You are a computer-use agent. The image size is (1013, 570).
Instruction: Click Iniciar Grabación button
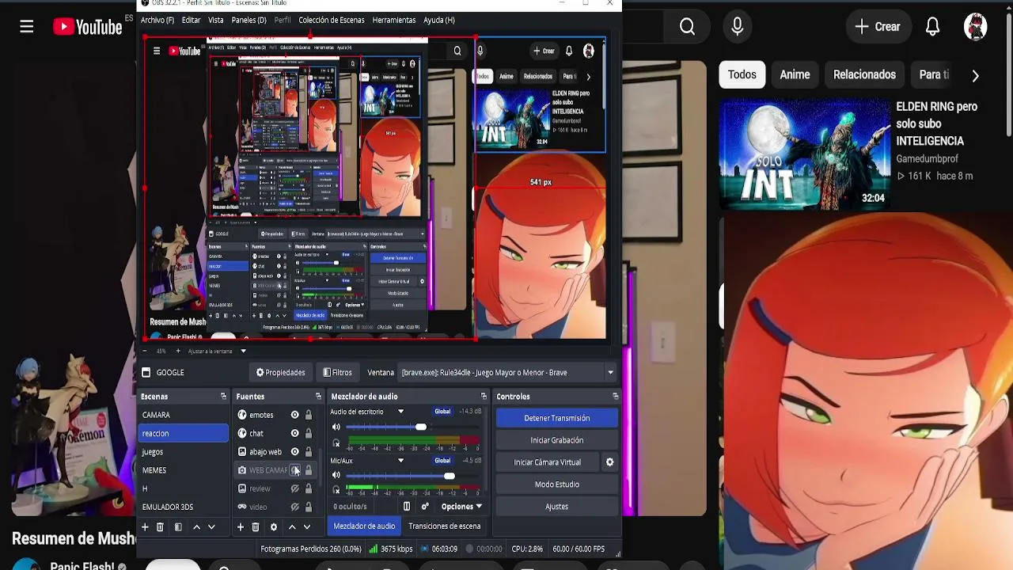(x=557, y=440)
